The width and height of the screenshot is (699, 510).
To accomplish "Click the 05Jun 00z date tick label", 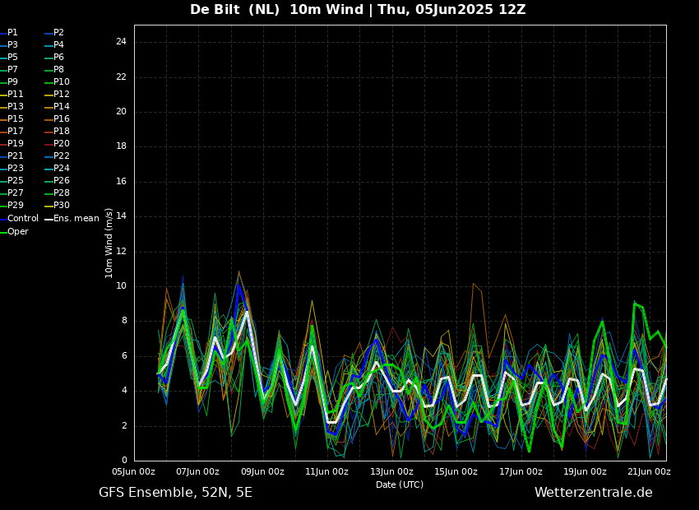I will click(x=133, y=472).
